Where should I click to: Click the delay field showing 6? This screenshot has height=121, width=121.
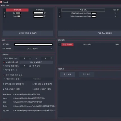click(x=46, y=59)
